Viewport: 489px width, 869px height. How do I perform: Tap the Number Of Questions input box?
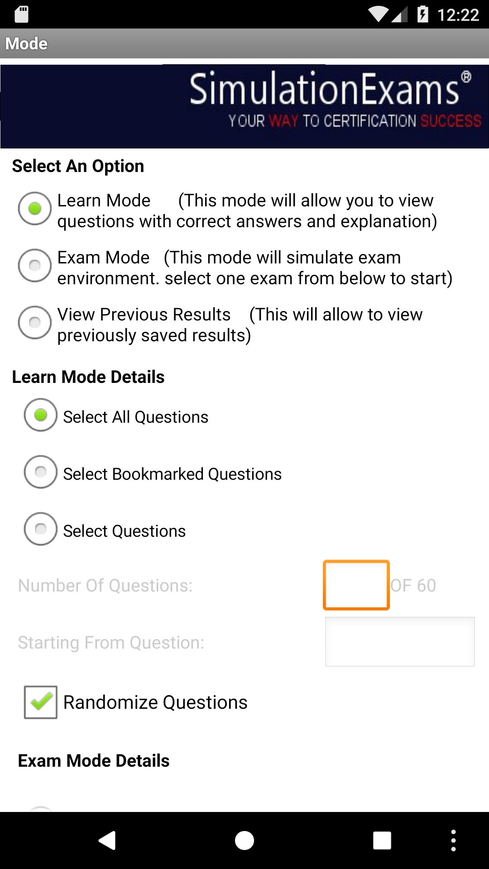356,585
